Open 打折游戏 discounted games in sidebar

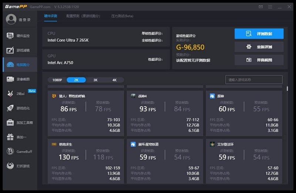(19, 166)
